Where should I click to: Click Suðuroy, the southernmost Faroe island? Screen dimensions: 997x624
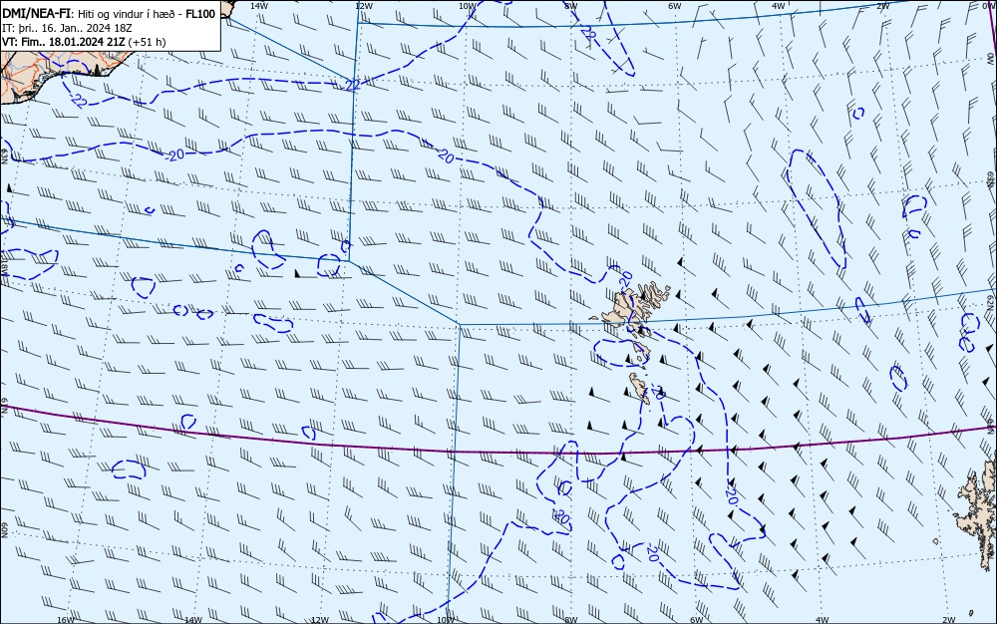(x=640, y=388)
